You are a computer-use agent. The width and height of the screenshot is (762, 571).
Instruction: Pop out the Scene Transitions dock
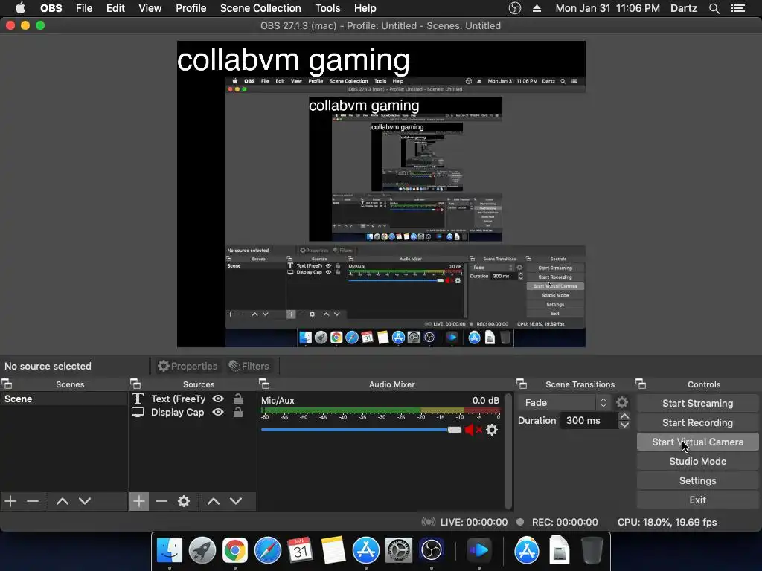(x=522, y=384)
